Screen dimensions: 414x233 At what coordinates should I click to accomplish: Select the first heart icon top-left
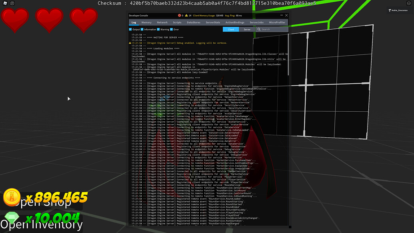coord(15,19)
